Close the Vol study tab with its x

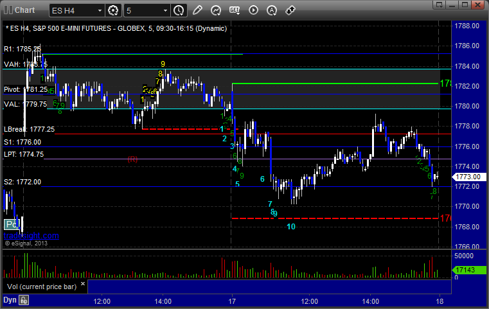(83, 284)
